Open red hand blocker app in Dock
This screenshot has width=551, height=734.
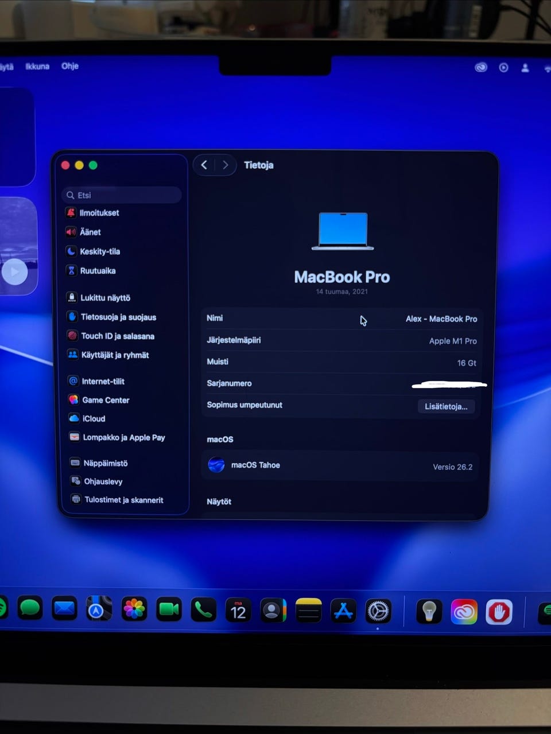[x=499, y=612]
